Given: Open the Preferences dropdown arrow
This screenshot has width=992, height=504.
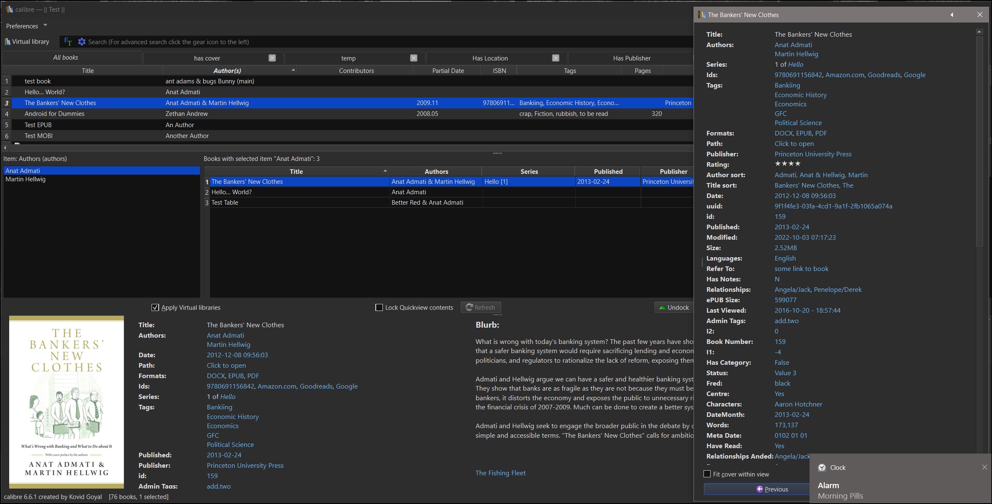Looking at the screenshot, I should tap(45, 25).
